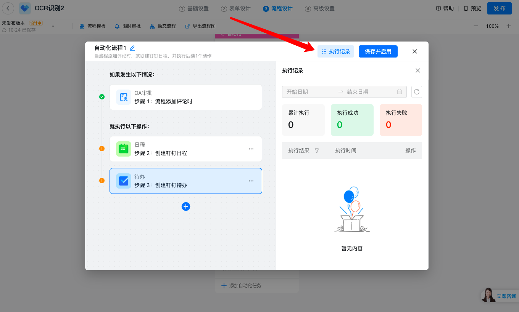Click the pencil icon to rename 自动化流程1

[x=132, y=48]
